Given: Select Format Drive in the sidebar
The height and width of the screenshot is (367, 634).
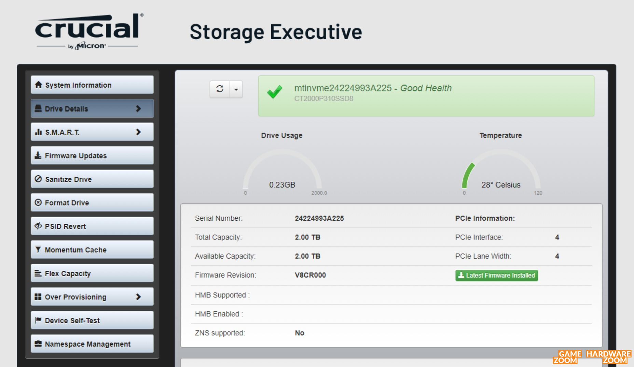Looking at the screenshot, I should coord(92,203).
